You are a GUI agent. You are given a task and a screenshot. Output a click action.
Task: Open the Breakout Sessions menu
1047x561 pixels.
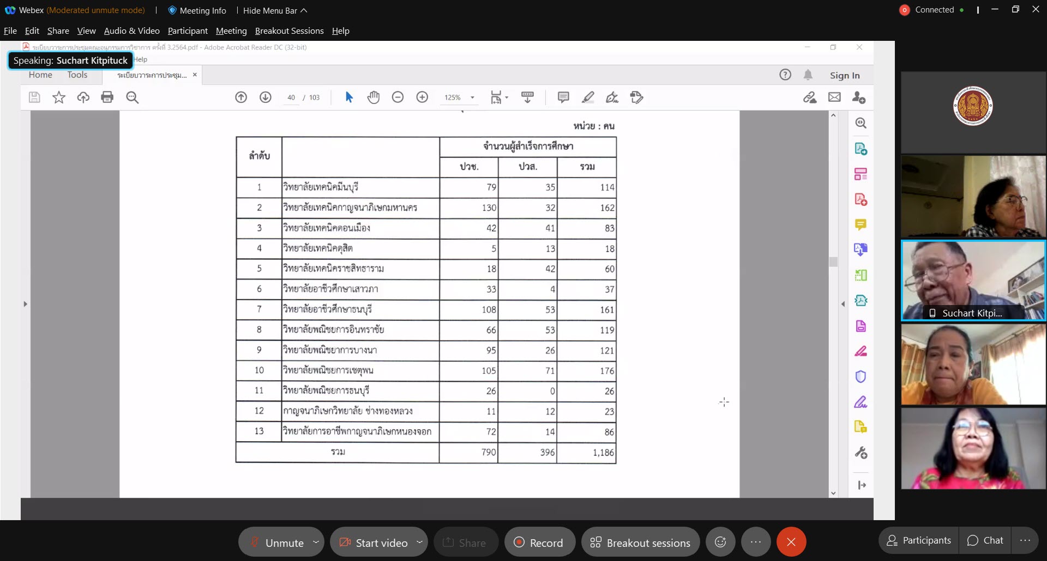pos(289,31)
